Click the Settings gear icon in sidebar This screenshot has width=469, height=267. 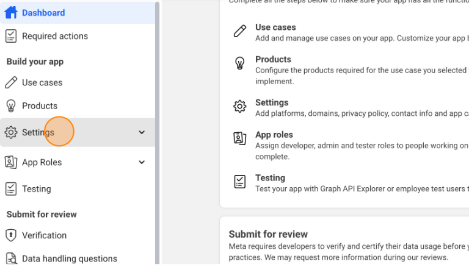[x=11, y=132]
